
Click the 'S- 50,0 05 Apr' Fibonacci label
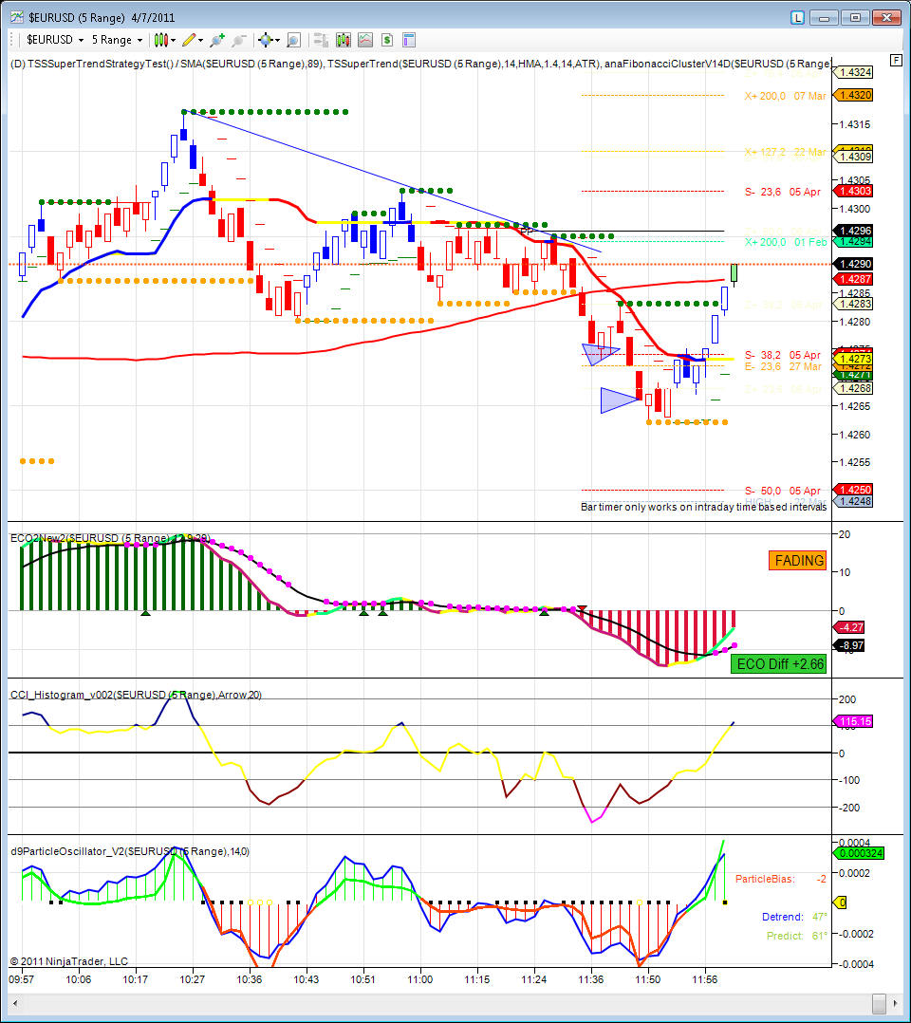coord(783,491)
